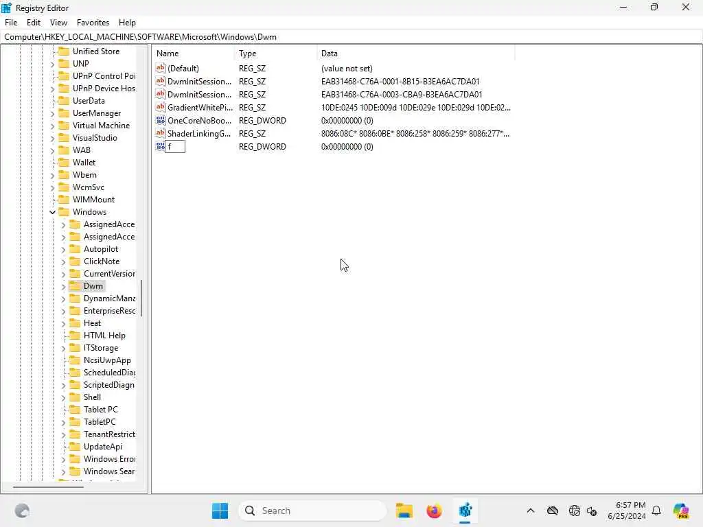Viewport: 703px width, 527px height.
Task: Click the cloud sync status tray icon
Action: (x=553, y=511)
